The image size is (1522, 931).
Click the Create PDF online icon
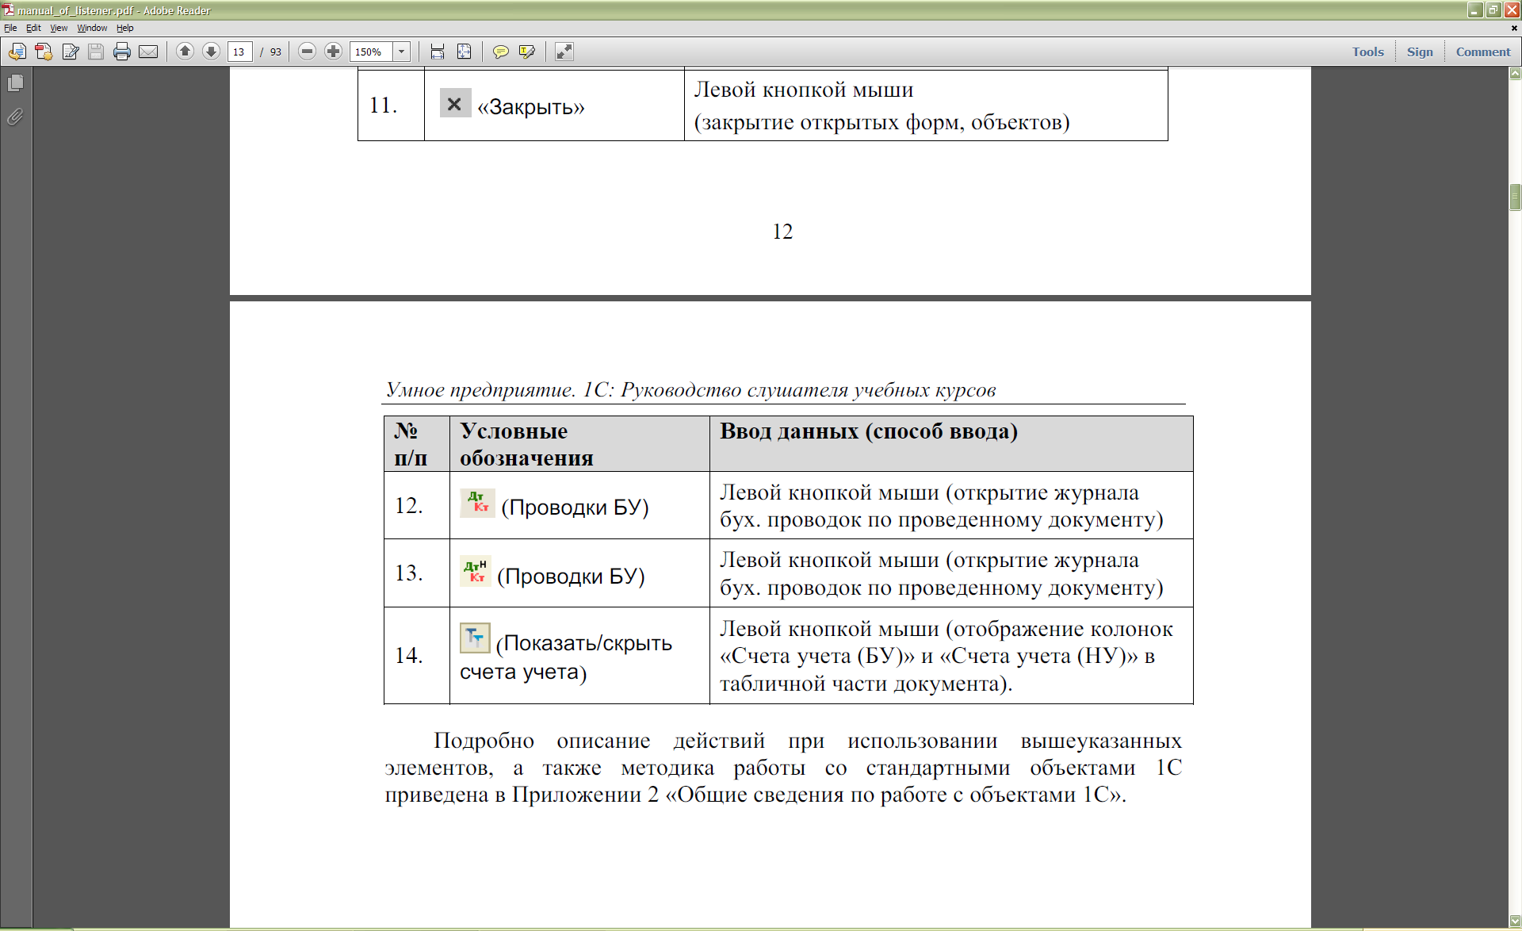pyautogui.click(x=44, y=52)
